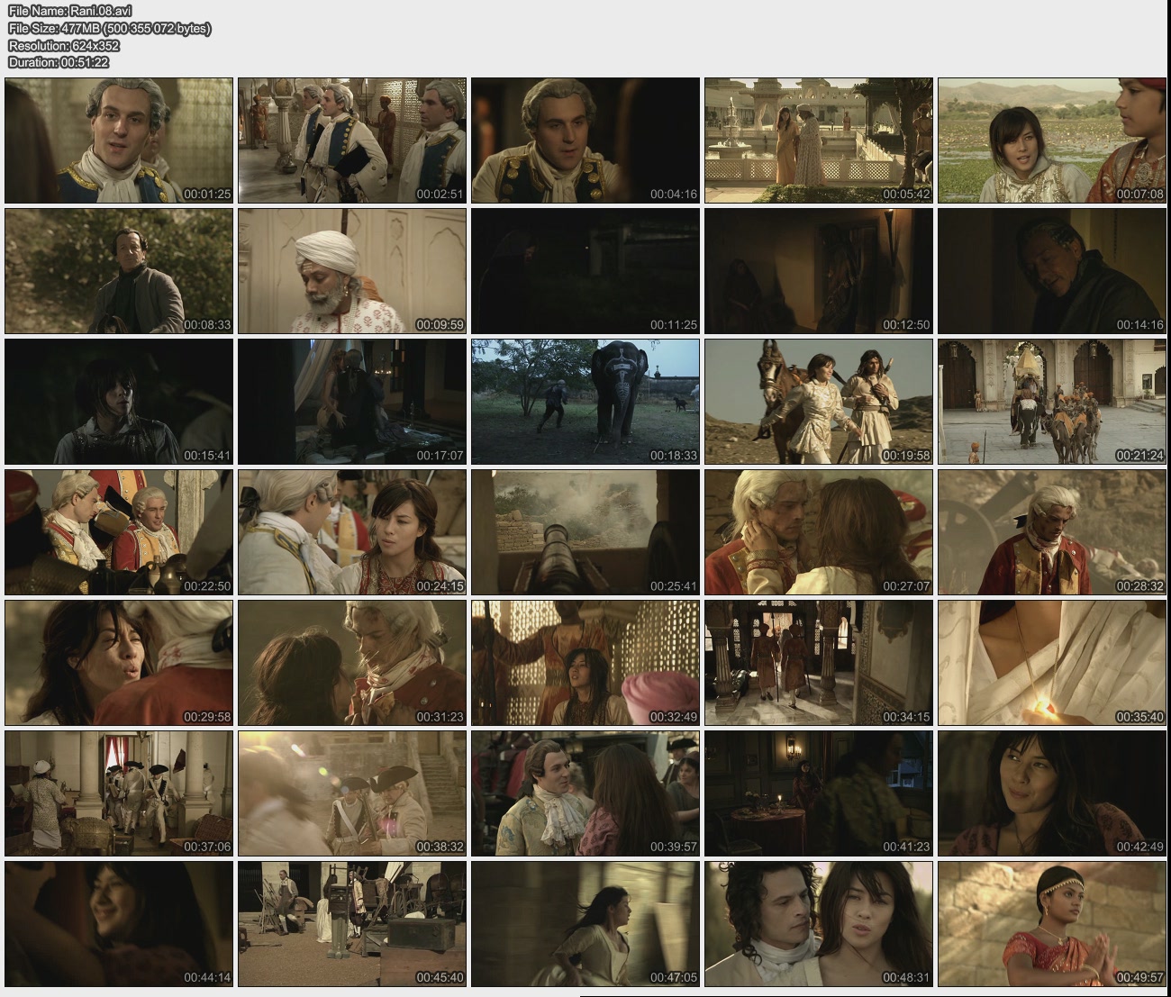Click the File Size 477MB text line
1171x997 pixels.
109,28
